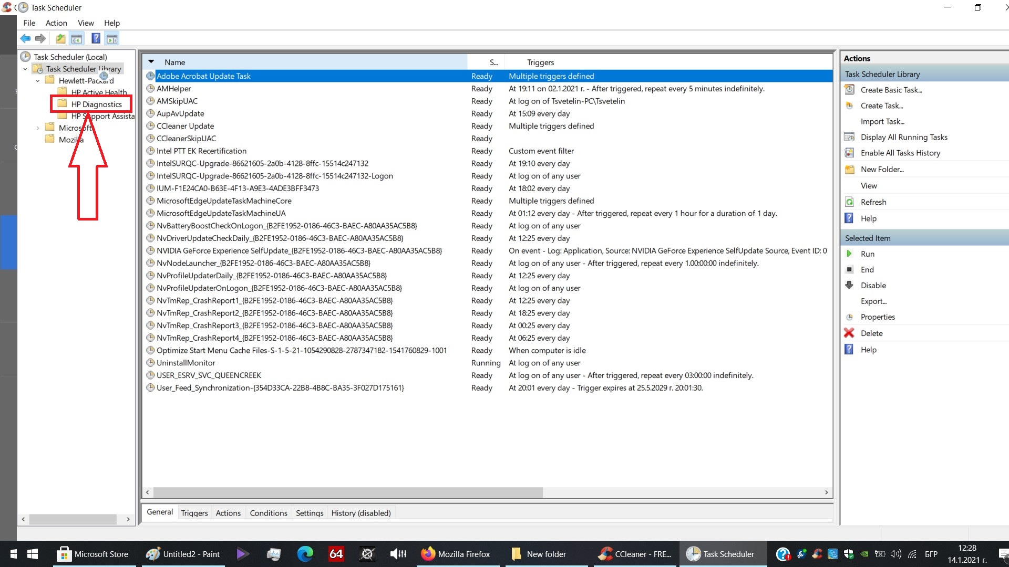Open the View menu
Viewport: 1009px width, 567px height.
86,23
